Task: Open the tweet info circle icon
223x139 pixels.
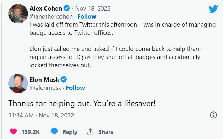Action: point(214,115)
